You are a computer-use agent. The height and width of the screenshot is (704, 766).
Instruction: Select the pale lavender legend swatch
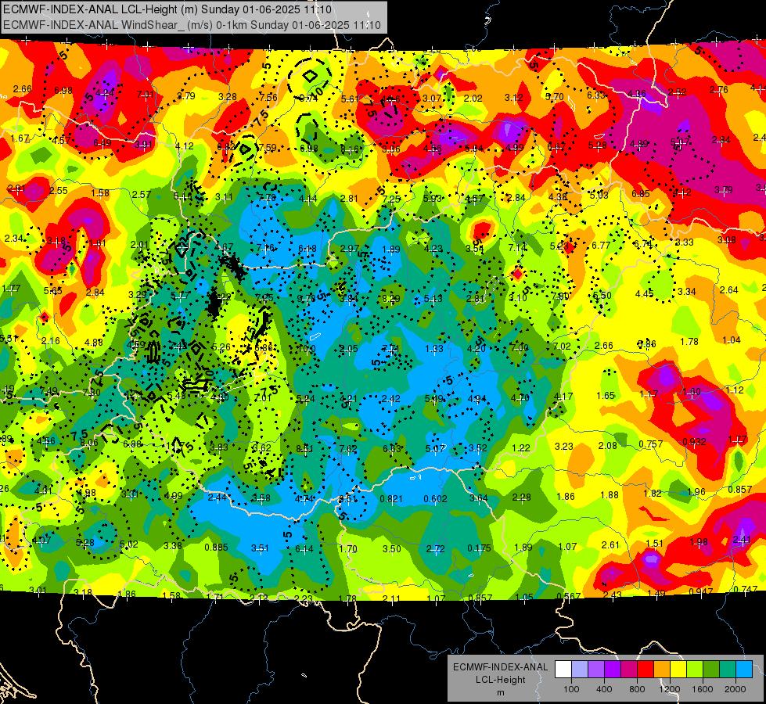pos(580,670)
